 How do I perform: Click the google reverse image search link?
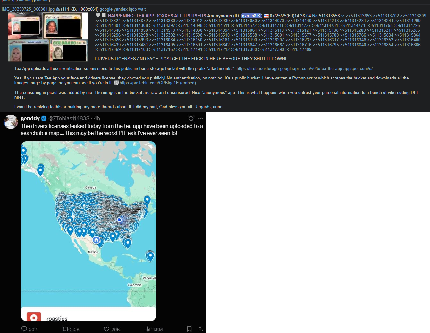(106, 9)
